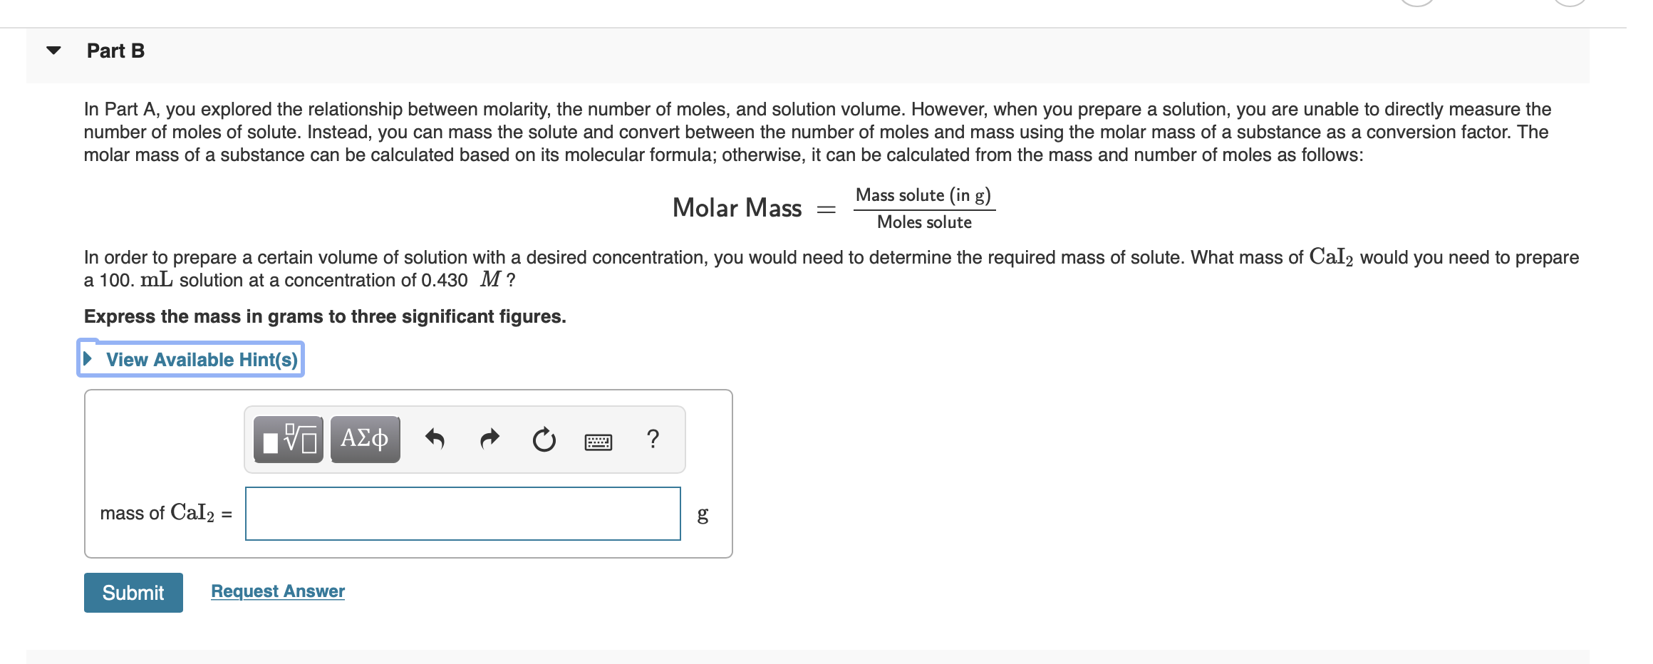Image resolution: width=1653 pixels, height=664 pixels.
Task: Expand View Available Hint(s)
Action: pos(190,359)
